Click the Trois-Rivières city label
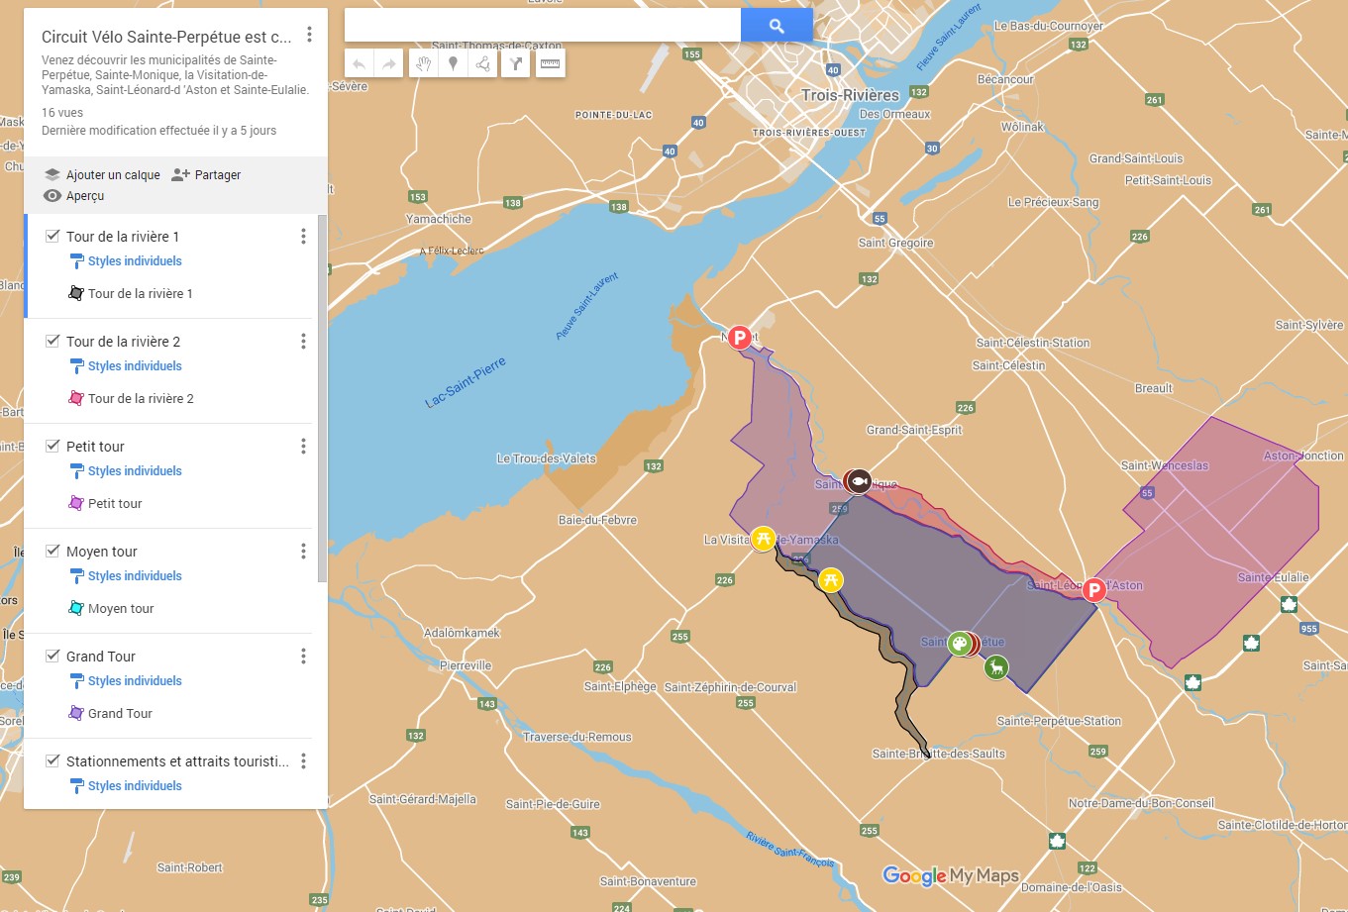 point(850,96)
